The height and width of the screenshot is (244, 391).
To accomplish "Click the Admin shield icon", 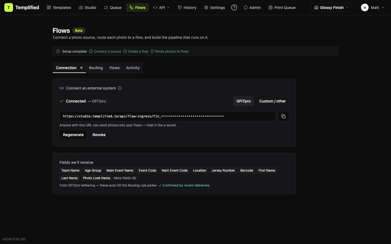I will pyautogui.click(x=246, y=8).
